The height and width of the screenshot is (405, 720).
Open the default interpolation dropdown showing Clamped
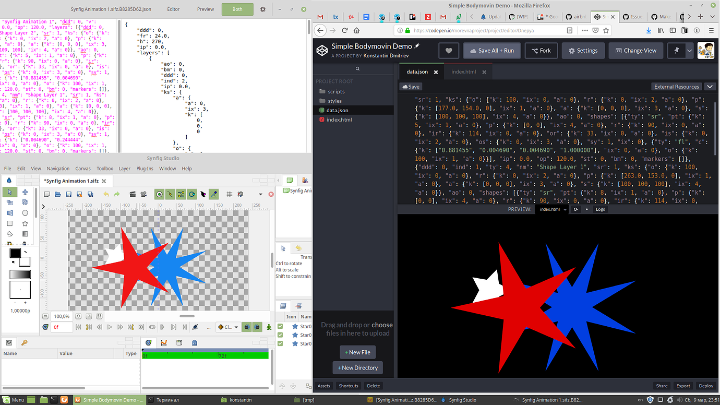pos(228,327)
